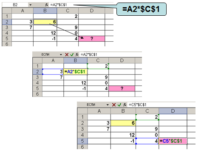
Task: Select row 5 header in the top screenshot
Action: 7,39
